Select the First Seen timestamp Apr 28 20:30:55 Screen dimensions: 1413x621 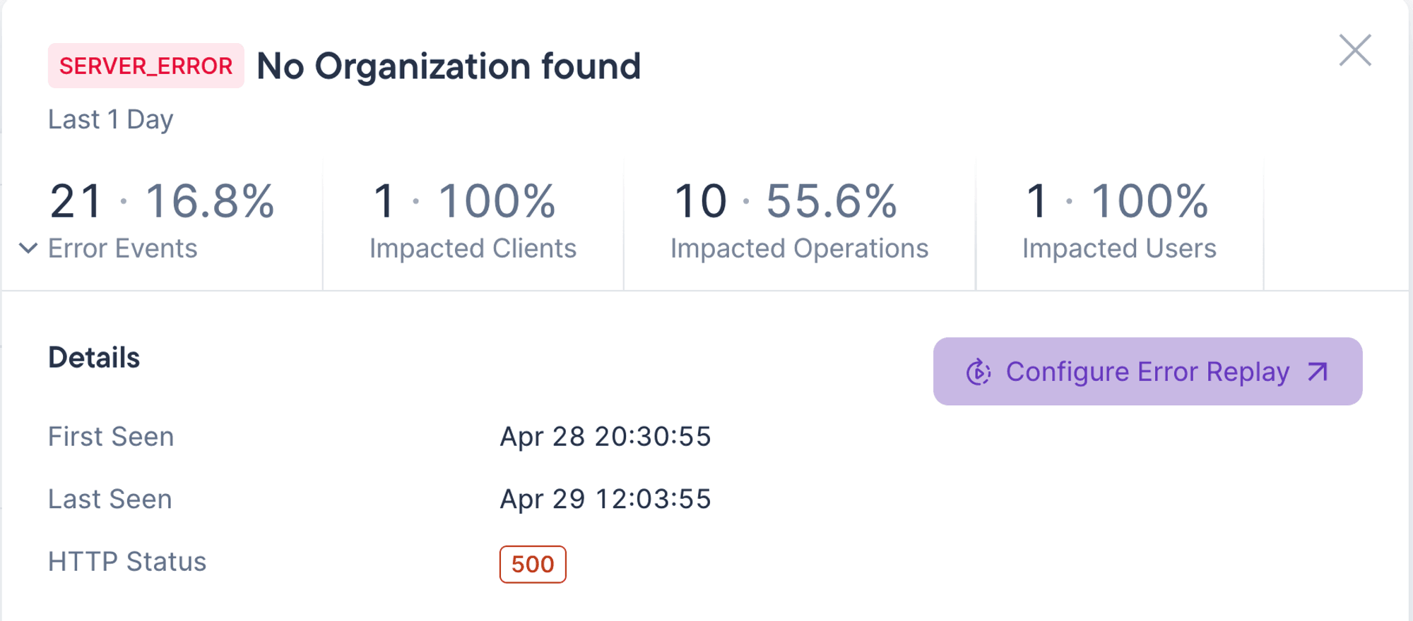605,437
